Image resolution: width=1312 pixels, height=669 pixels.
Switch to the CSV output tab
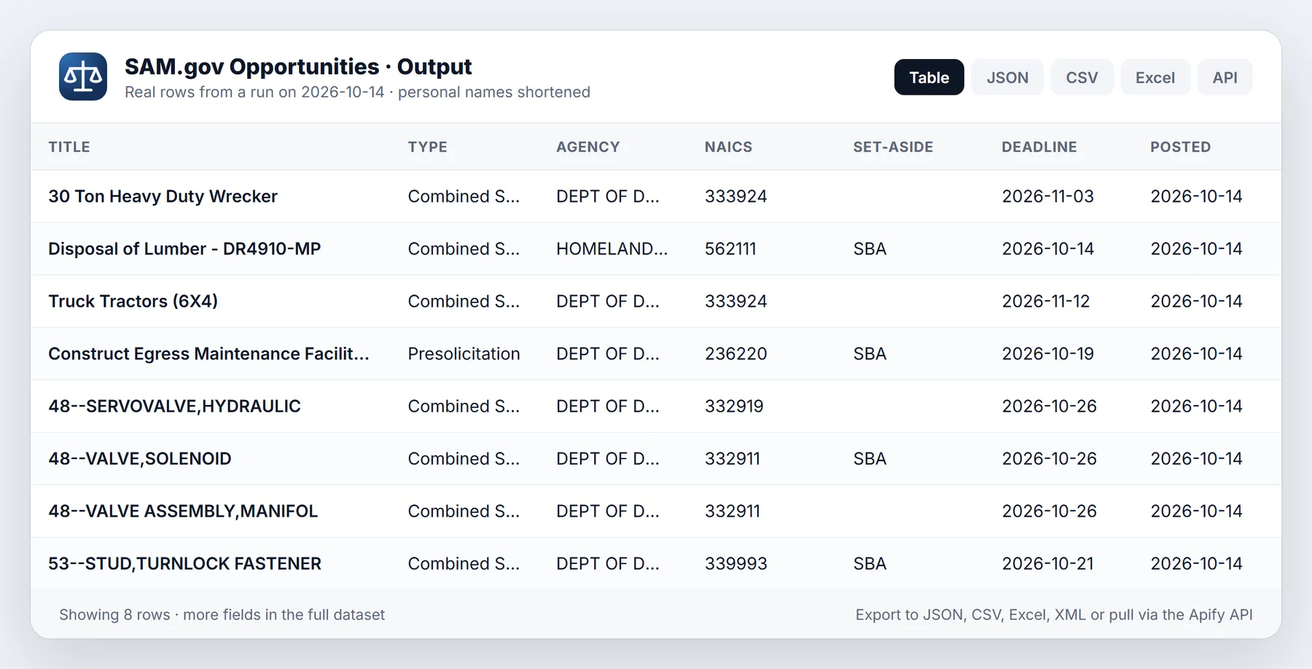pyautogui.click(x=1082, y=77)
